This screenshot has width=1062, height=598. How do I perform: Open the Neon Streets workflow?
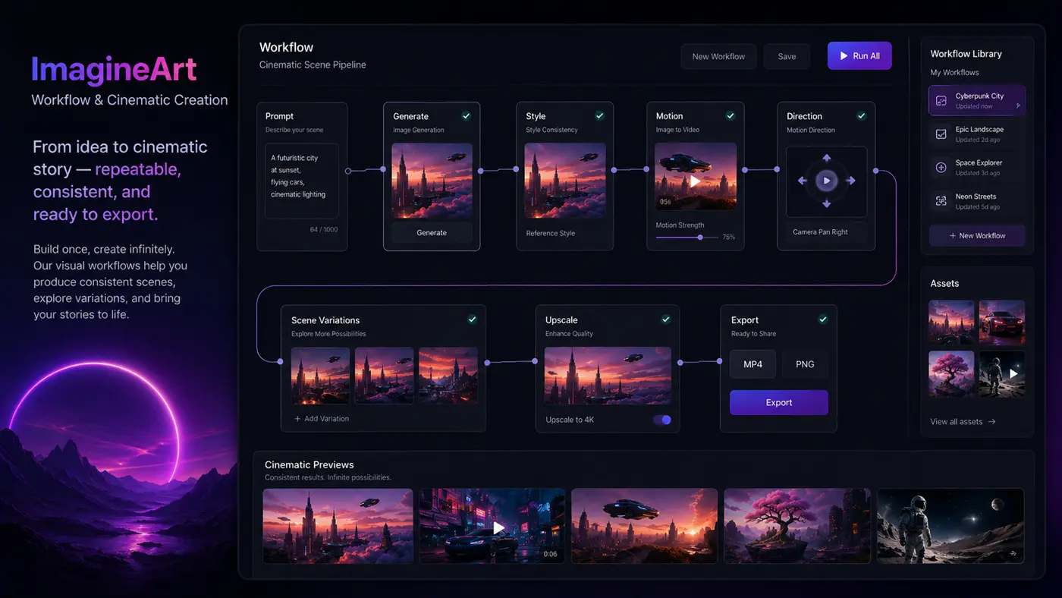pos(977,201)
